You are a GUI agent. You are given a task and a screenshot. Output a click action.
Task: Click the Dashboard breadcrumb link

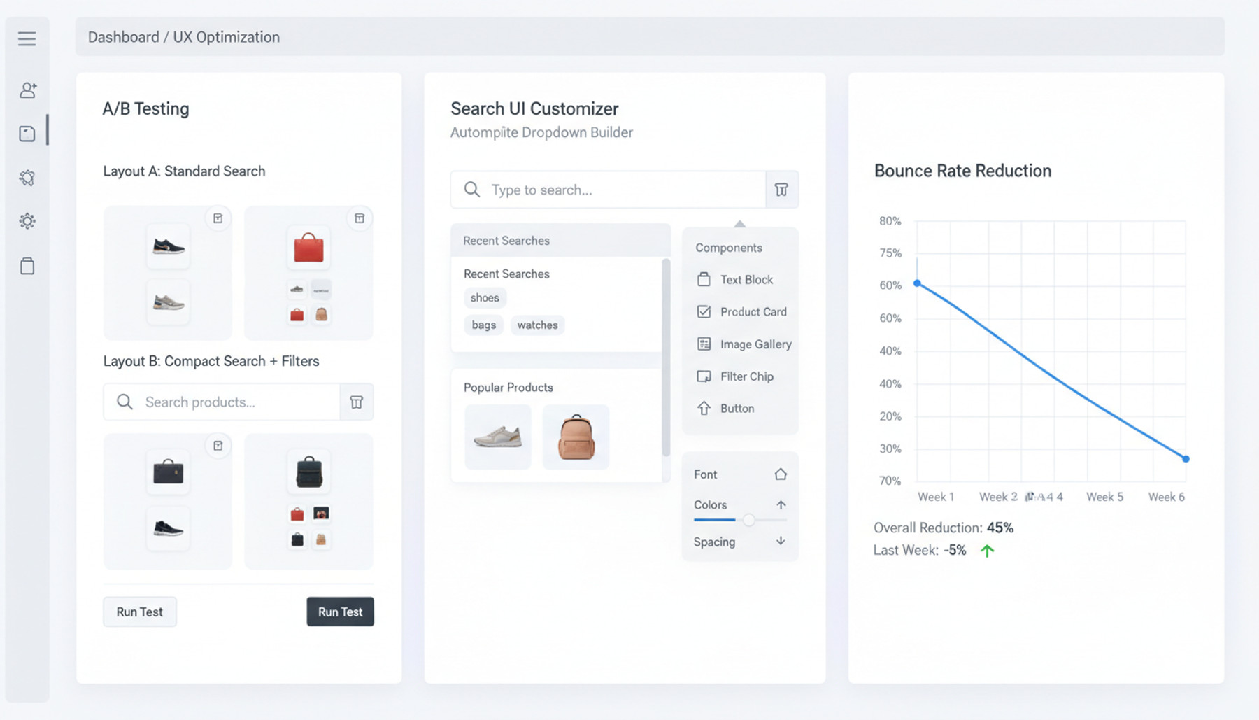tap(123, 37)
